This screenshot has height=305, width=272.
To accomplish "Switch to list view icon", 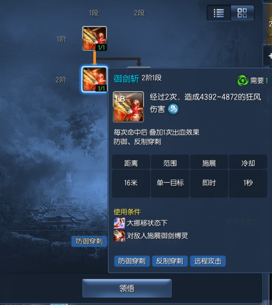I will point(219,13).
